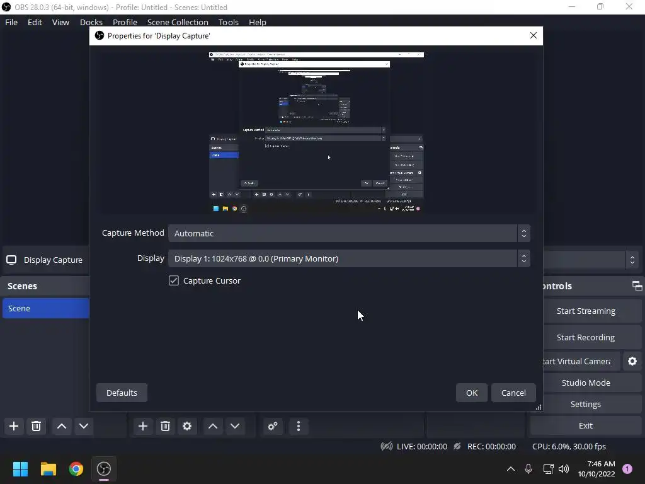Select the Scene item in Scenes list
This screenshot has height=484, width=645.
point(45,308)
